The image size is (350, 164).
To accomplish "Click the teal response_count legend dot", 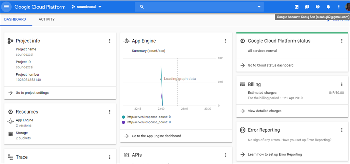I will (x=123, y=117).
